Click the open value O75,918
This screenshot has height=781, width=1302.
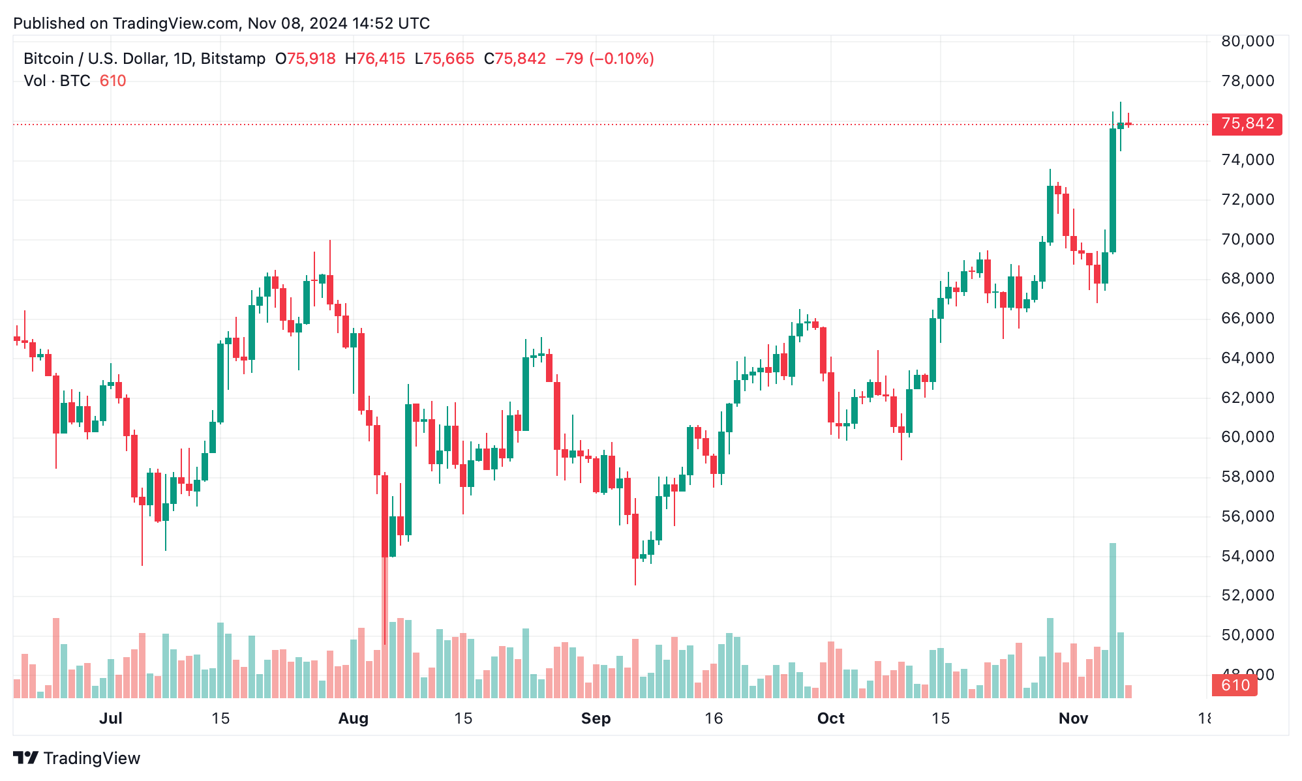pyautogui.click(x=305, y=59)
